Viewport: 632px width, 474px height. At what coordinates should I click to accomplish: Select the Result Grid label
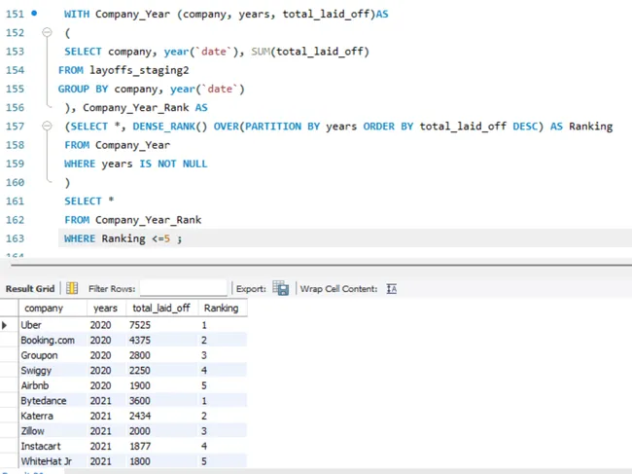(30, 289)
